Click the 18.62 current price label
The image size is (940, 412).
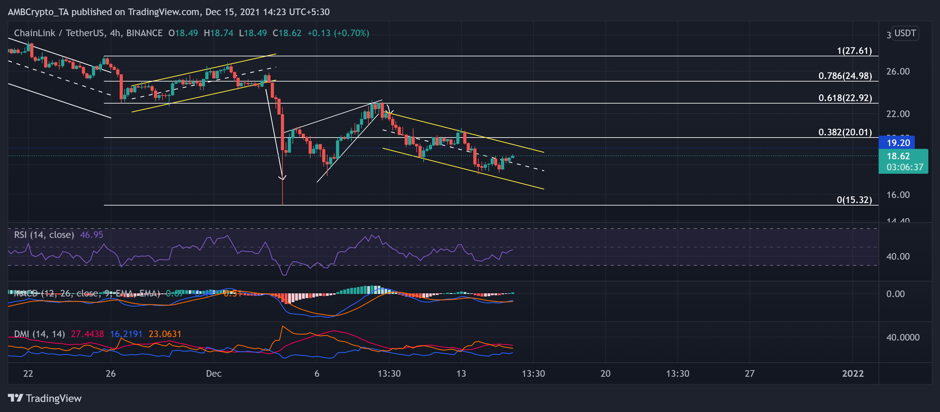898,156
